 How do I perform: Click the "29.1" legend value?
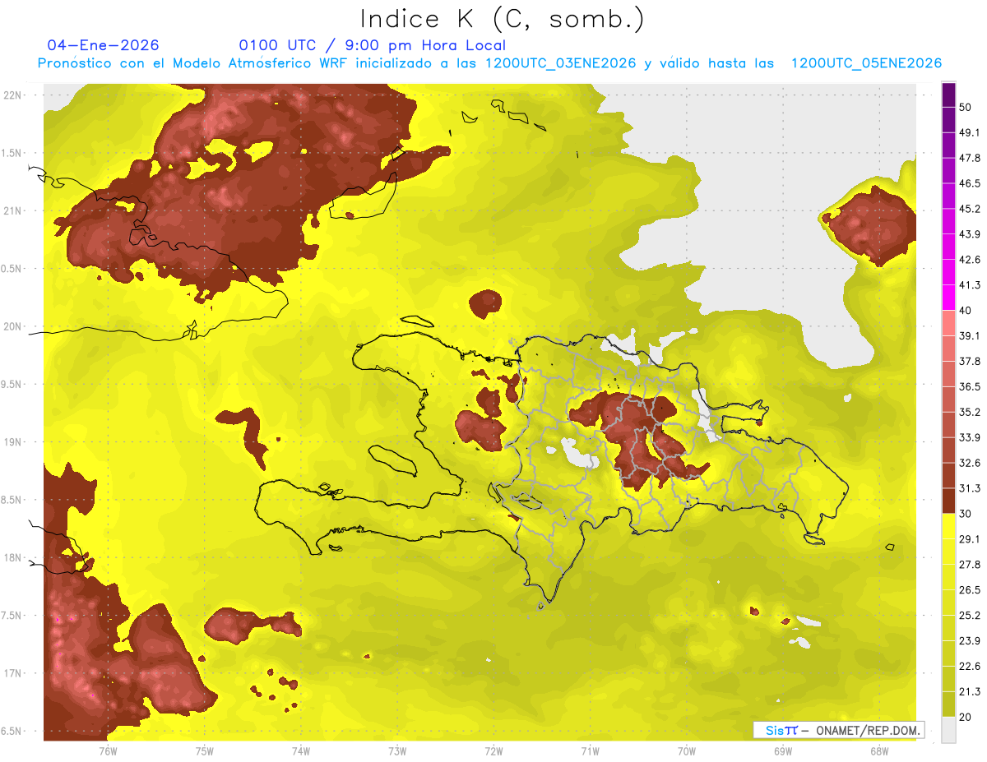coord(971,539)
